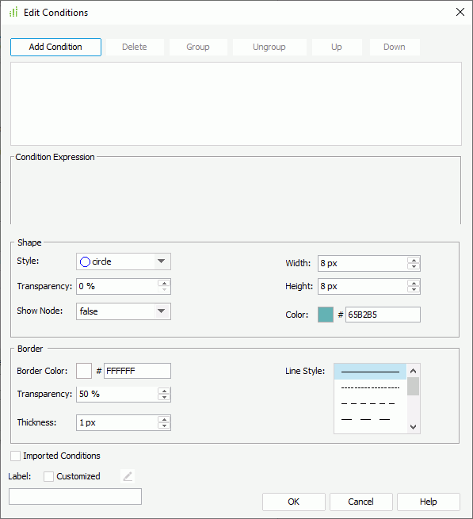473x519 pixels.
Task: Click the Ungroup button
Action: (269, 47)
